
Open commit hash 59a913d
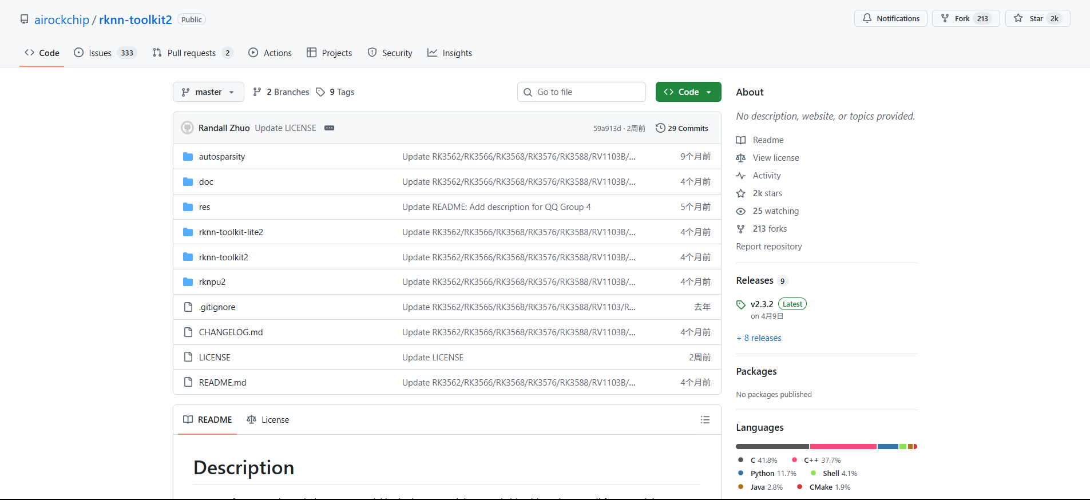607,129
